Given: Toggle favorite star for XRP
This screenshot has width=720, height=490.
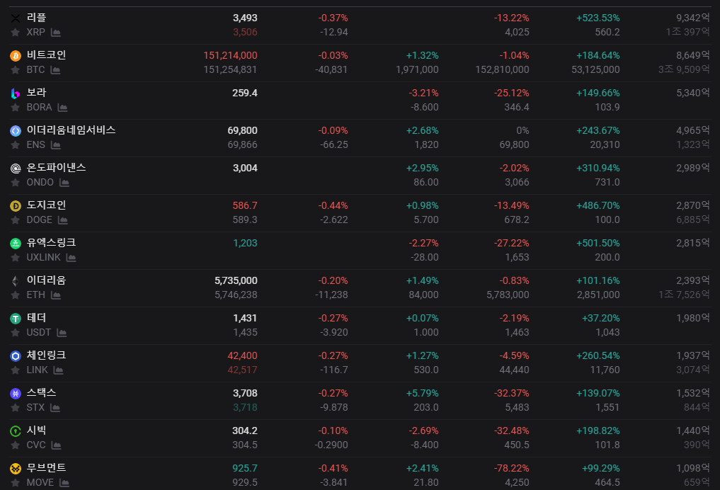Looking at the screenshot, I should (x=15, y=32).
